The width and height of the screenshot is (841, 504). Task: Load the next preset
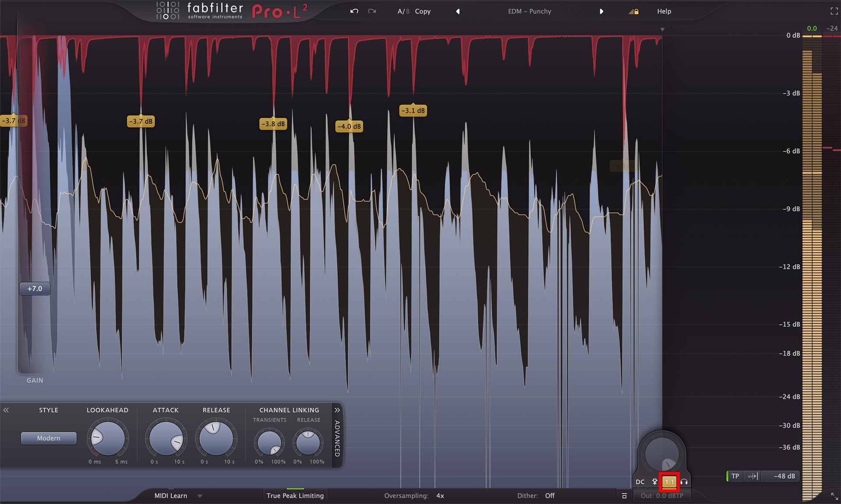click(601, 11)
